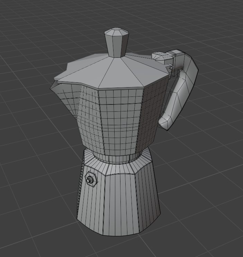Select the narrow collar ring between chambers

tap(118, 159)
